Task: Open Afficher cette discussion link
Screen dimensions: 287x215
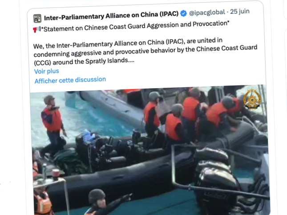Action: [70, 80]
